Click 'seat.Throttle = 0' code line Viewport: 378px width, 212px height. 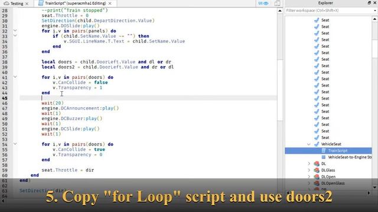pos(65,15)
